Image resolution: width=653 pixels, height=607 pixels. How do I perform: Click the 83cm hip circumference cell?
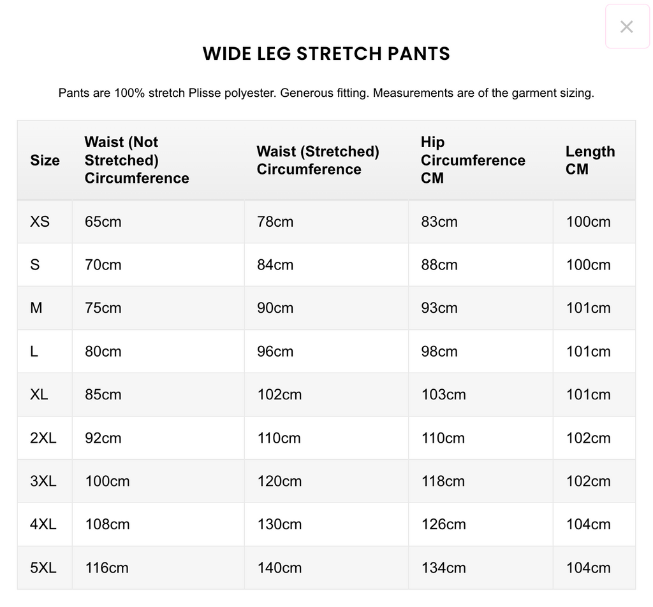pyautogui.click(x=439, y=222)
